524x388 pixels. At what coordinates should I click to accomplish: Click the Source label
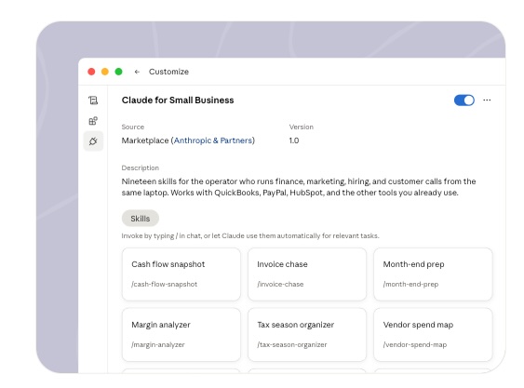133,127
